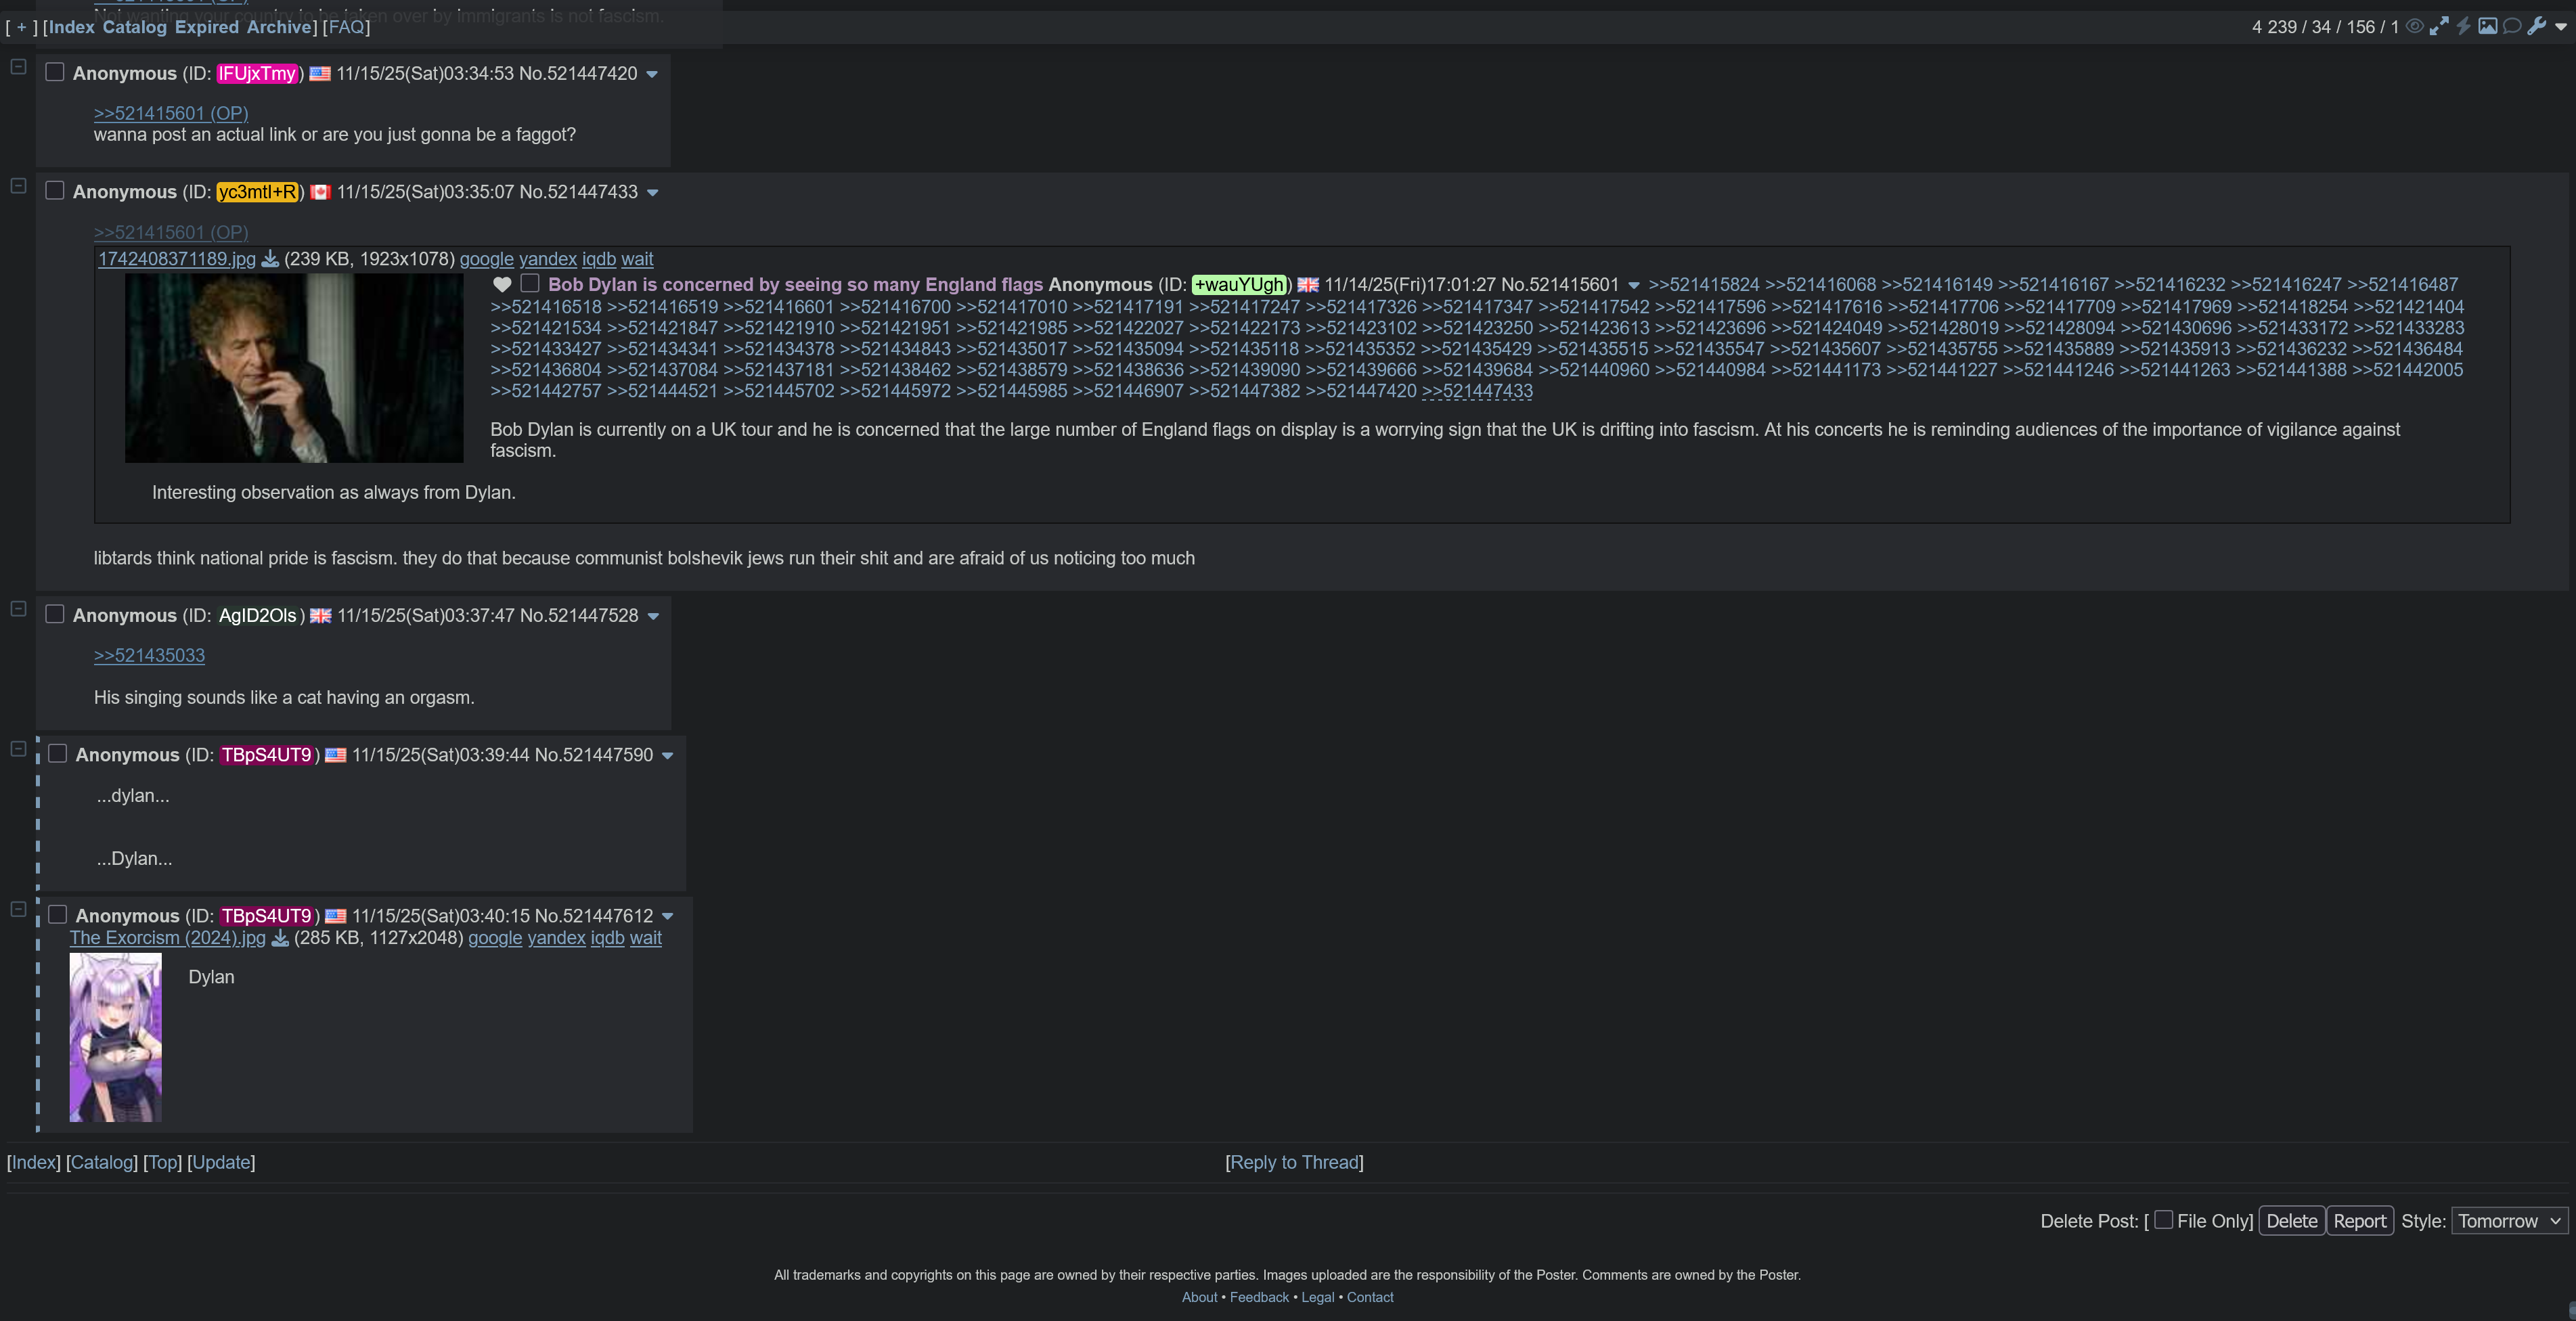Open the Bob Dylan photo thumbnail
This screenshot has height=1321, width=2576.
tap(294, 368)
